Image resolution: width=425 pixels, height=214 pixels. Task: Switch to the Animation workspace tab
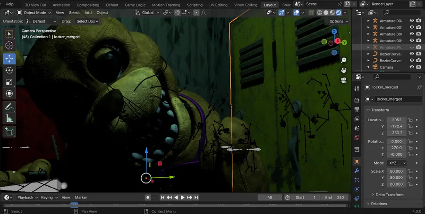tap(61, 5)
